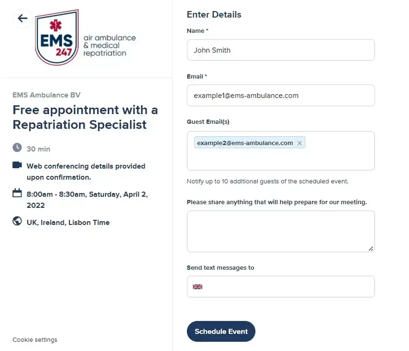Open Cookie settings link
409x351 pixels.
coord(35,340)
